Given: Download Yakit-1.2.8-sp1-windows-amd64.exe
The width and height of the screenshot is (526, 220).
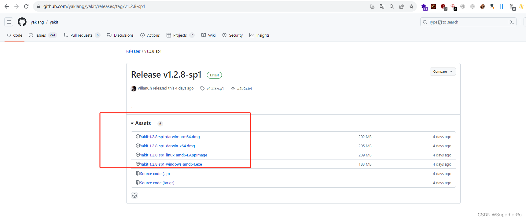Looking at the screenshot, I should 171,164.
